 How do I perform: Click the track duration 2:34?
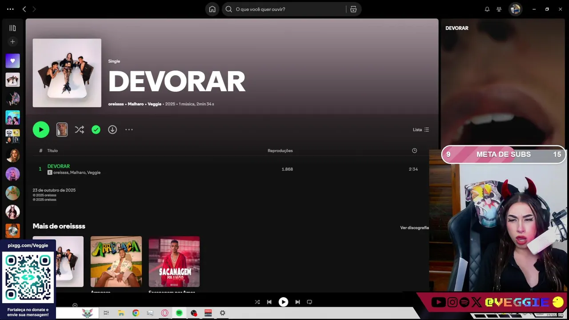(x=413, y=169)
